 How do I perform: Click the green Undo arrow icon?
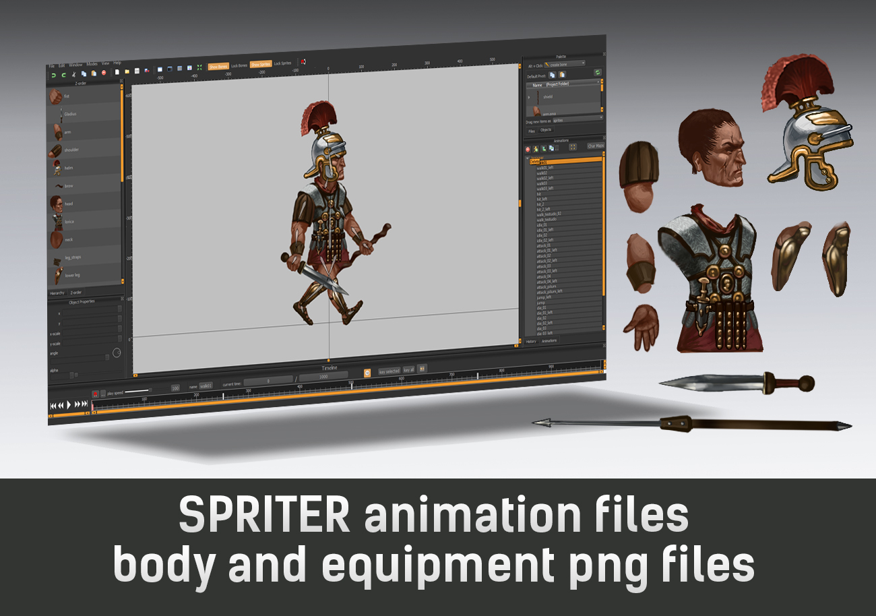tap(54, 75)
